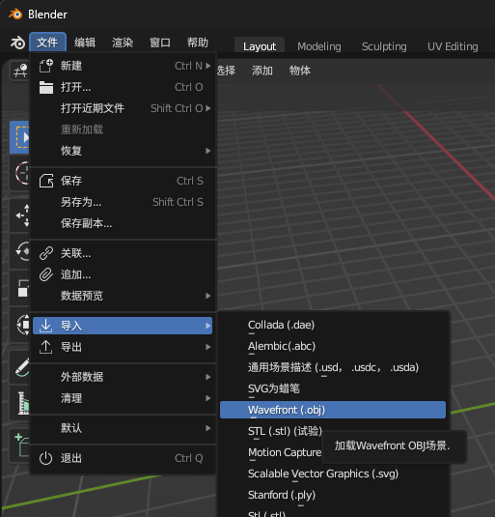Expand the 恢复 submenu
The width and height of the screenshot is (495, 517).
[x=123, y=151]
